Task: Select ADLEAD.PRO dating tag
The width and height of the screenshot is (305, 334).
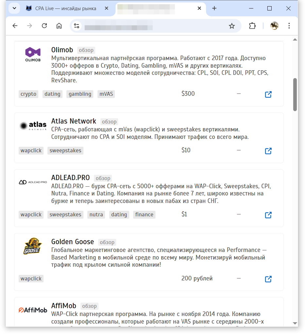Action: click(119, 214)
